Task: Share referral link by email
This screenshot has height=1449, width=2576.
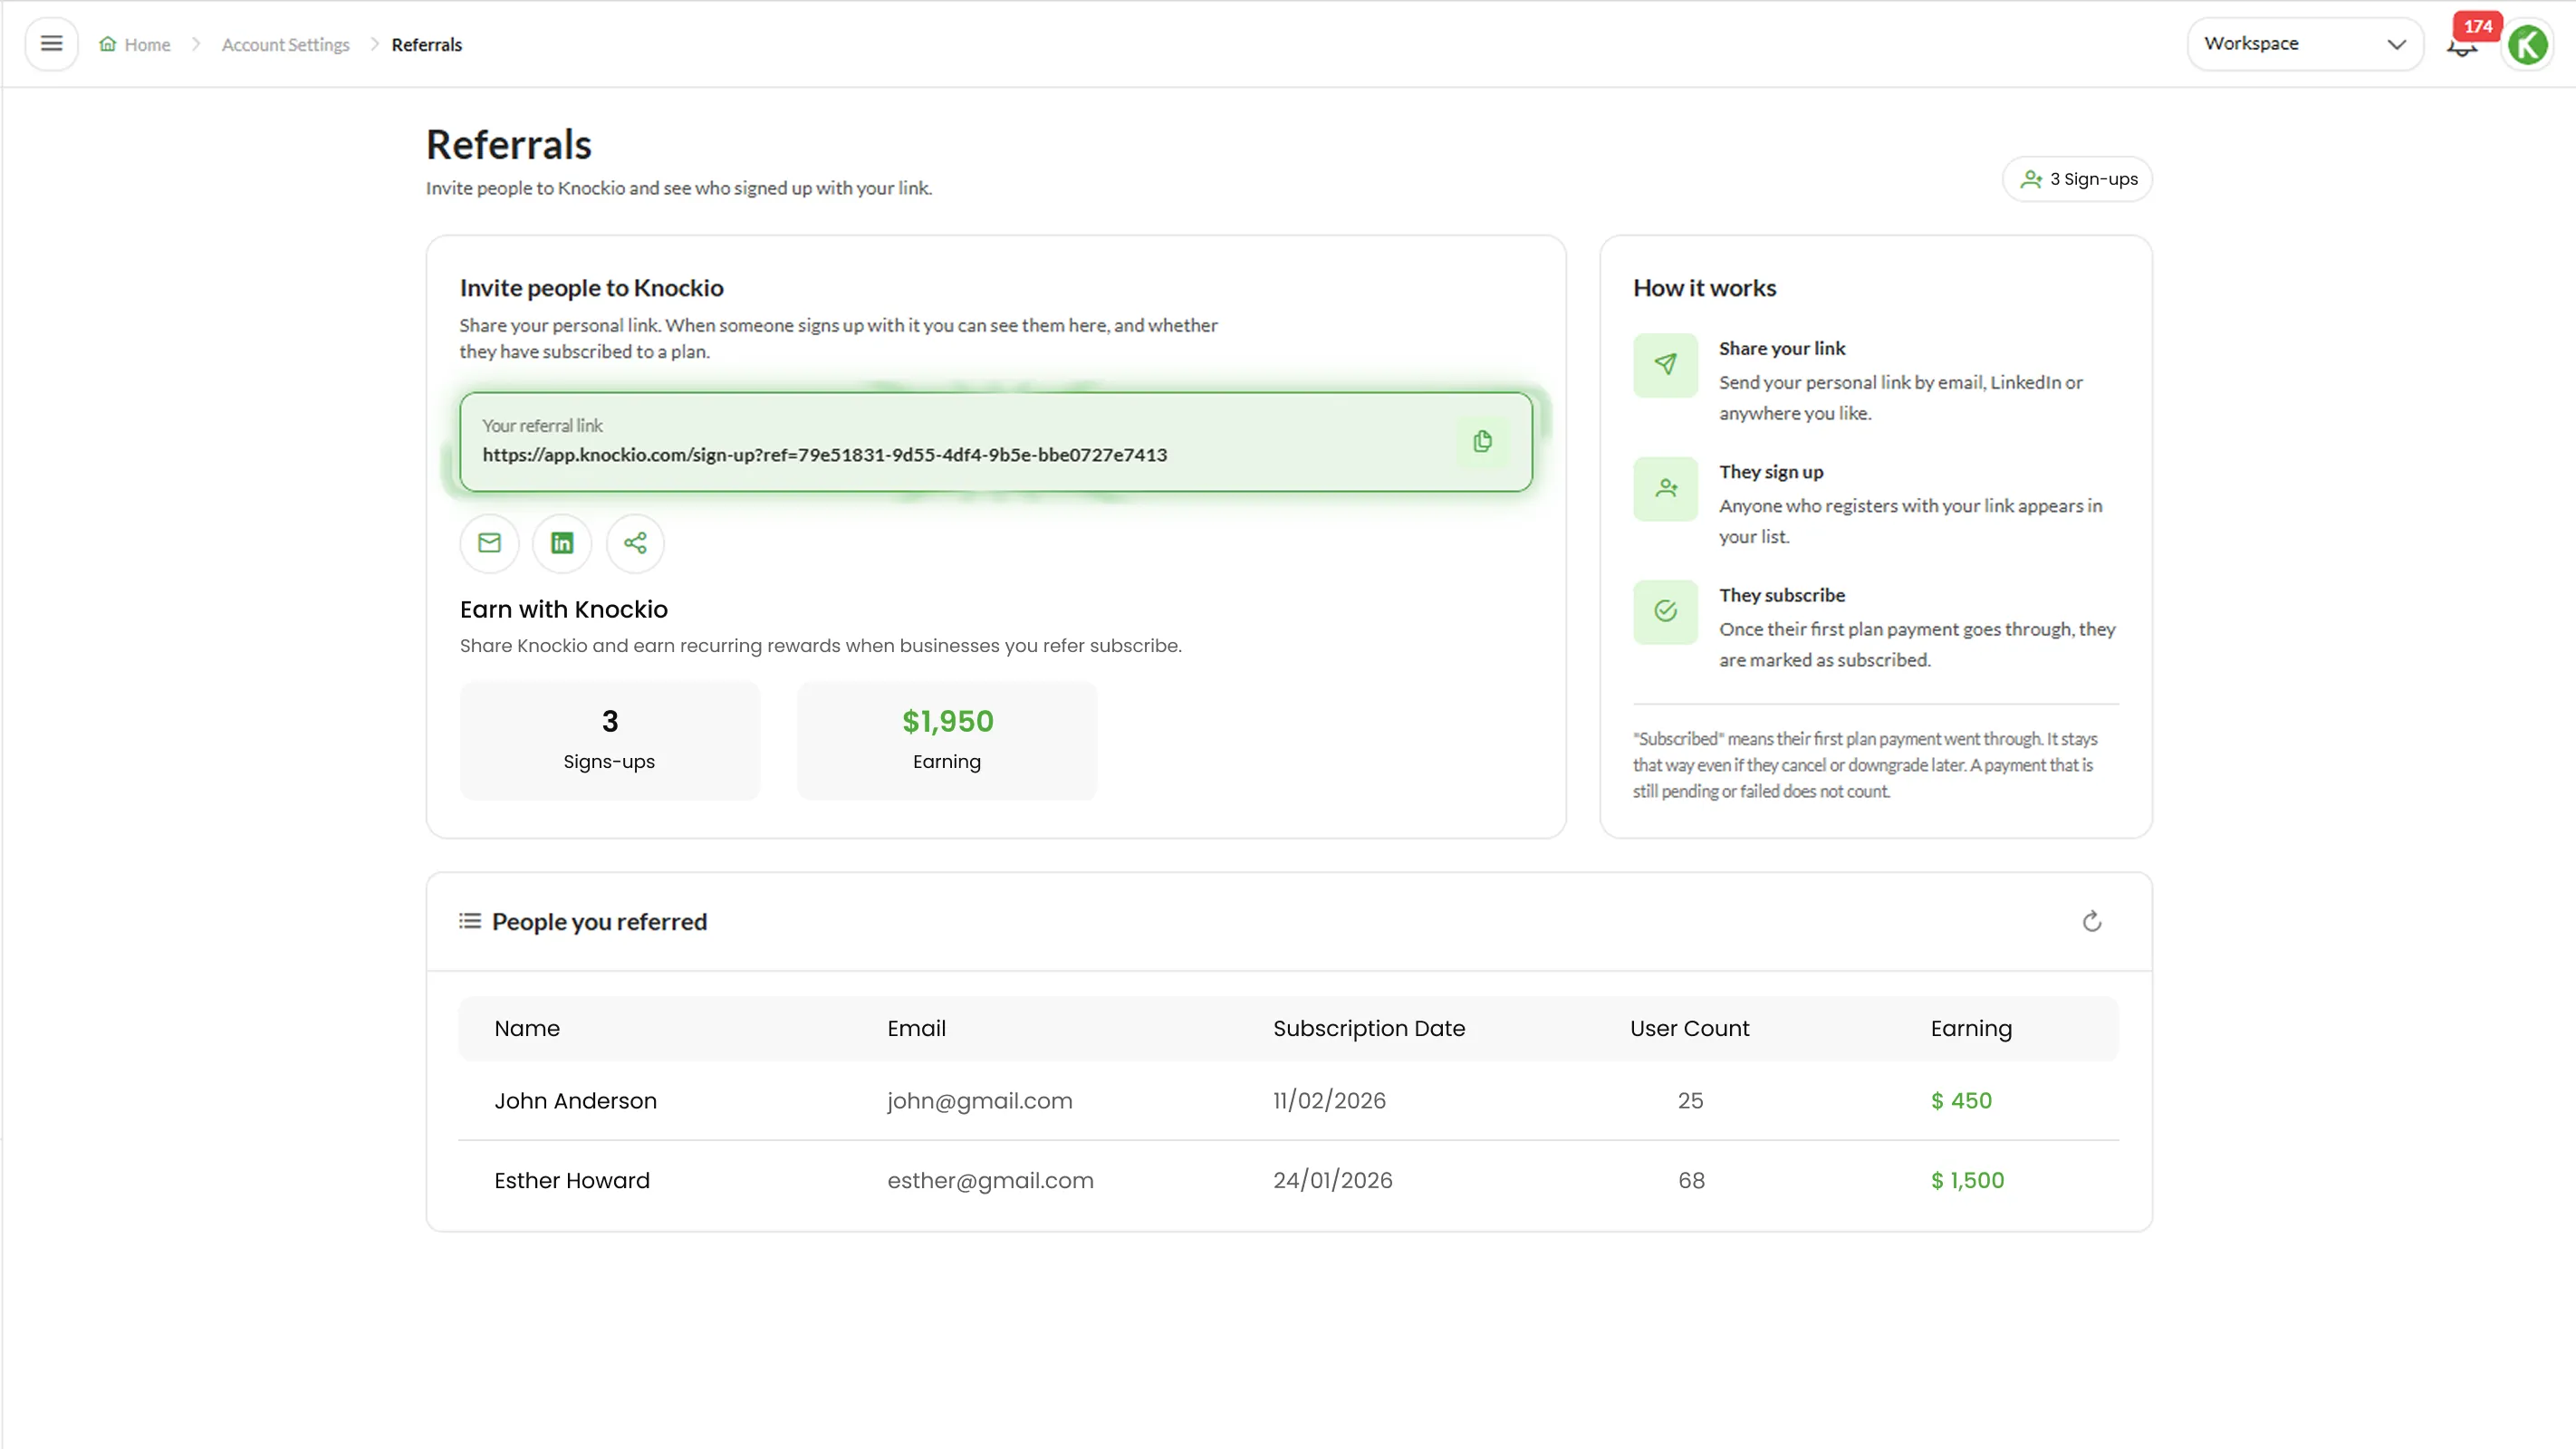Action: (x=489, y=543)
